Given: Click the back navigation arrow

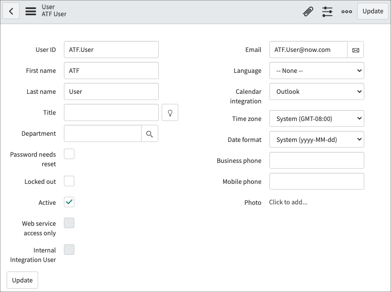Looking at the screenshot, I should (11, 11).
